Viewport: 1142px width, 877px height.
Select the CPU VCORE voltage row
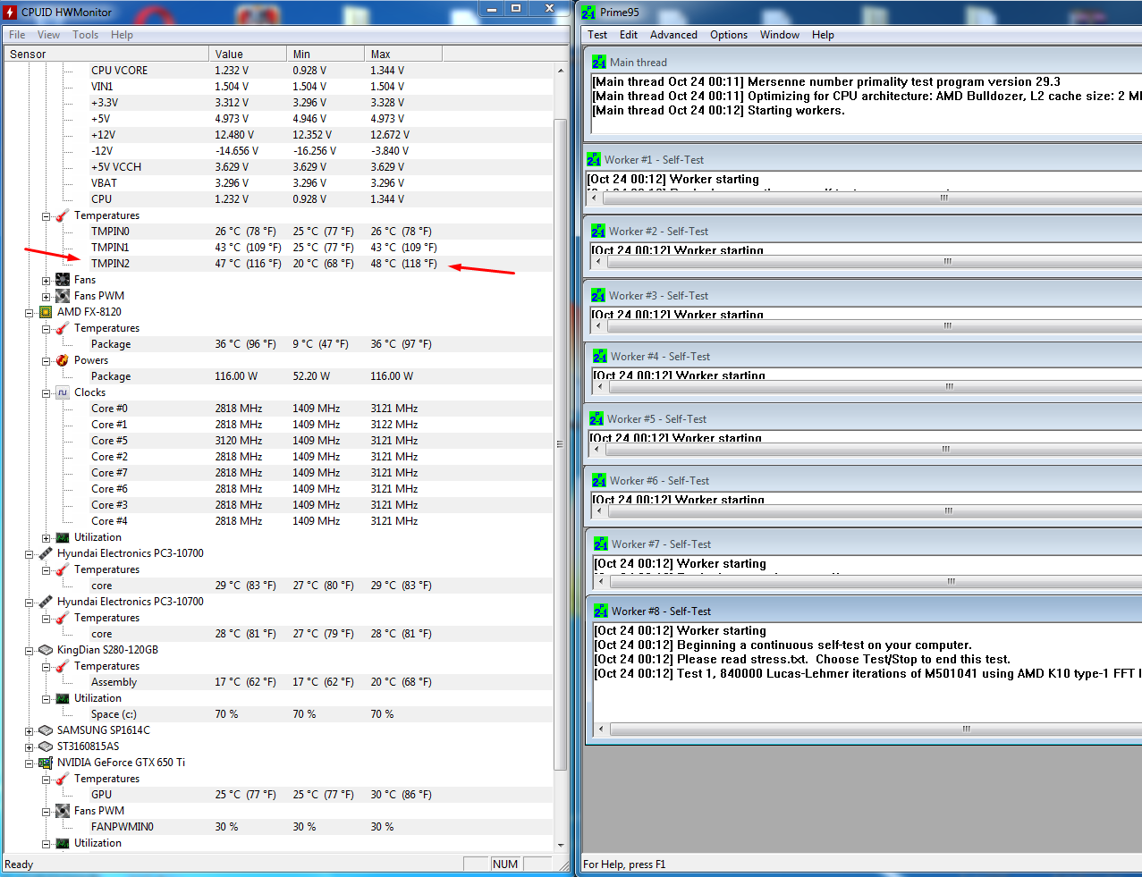(x=278, y=71)
